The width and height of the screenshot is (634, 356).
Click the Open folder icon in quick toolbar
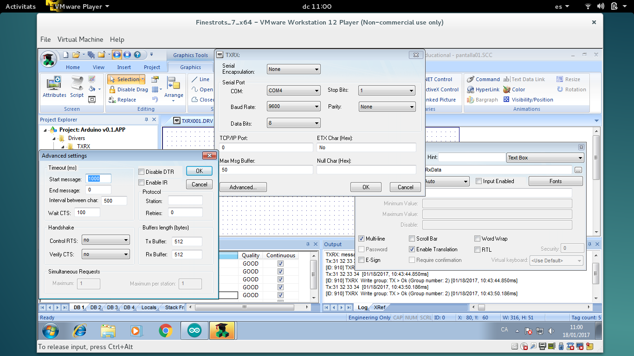pos(76,55)
